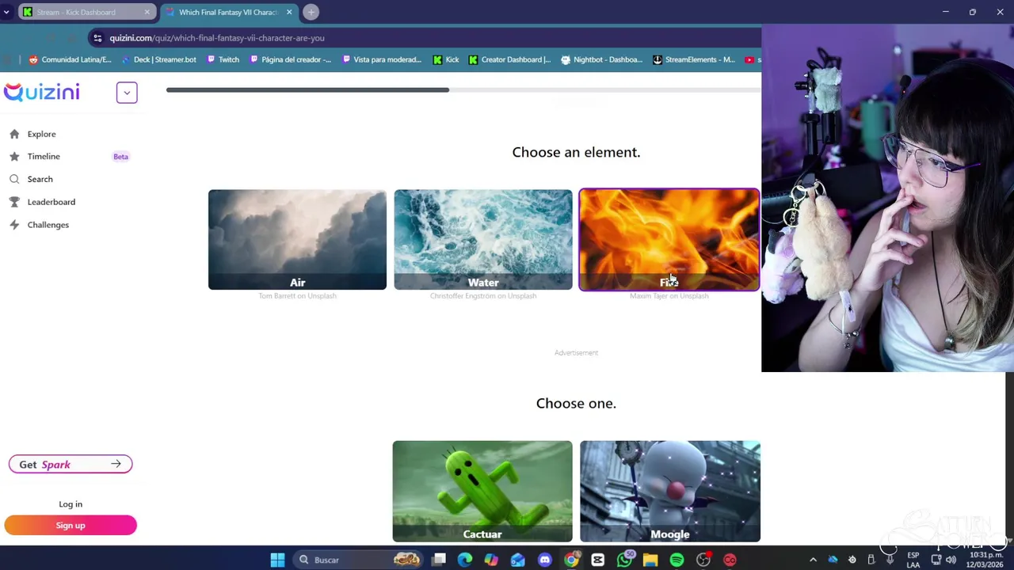Click the Get Spark button
The image size is (1014, 570).
click(71, 465)
